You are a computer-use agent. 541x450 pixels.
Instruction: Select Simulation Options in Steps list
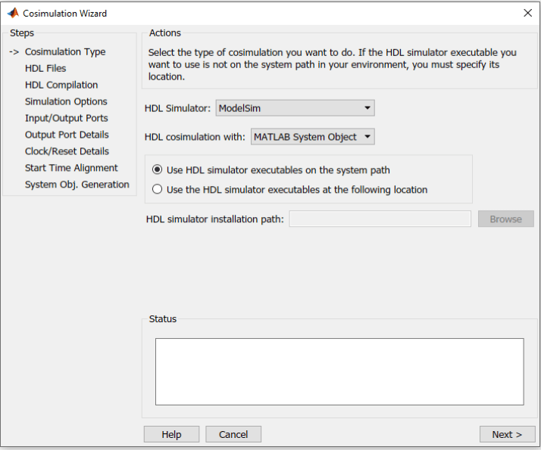point(66,101)
